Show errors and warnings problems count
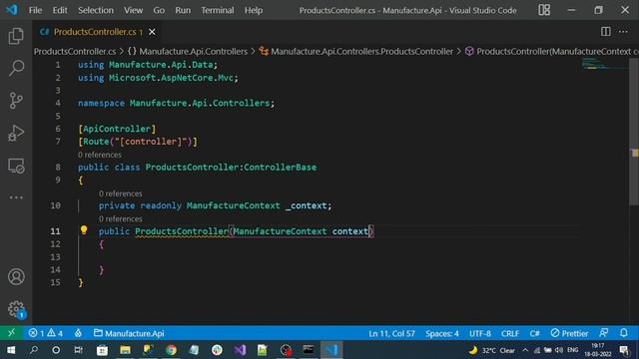 click(46, 333)
